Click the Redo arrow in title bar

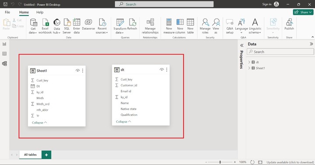20,4
